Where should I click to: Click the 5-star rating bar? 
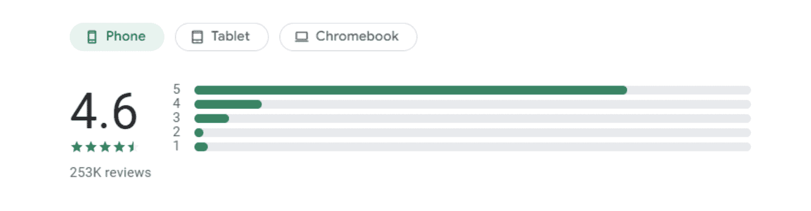(x=472, y=90)
